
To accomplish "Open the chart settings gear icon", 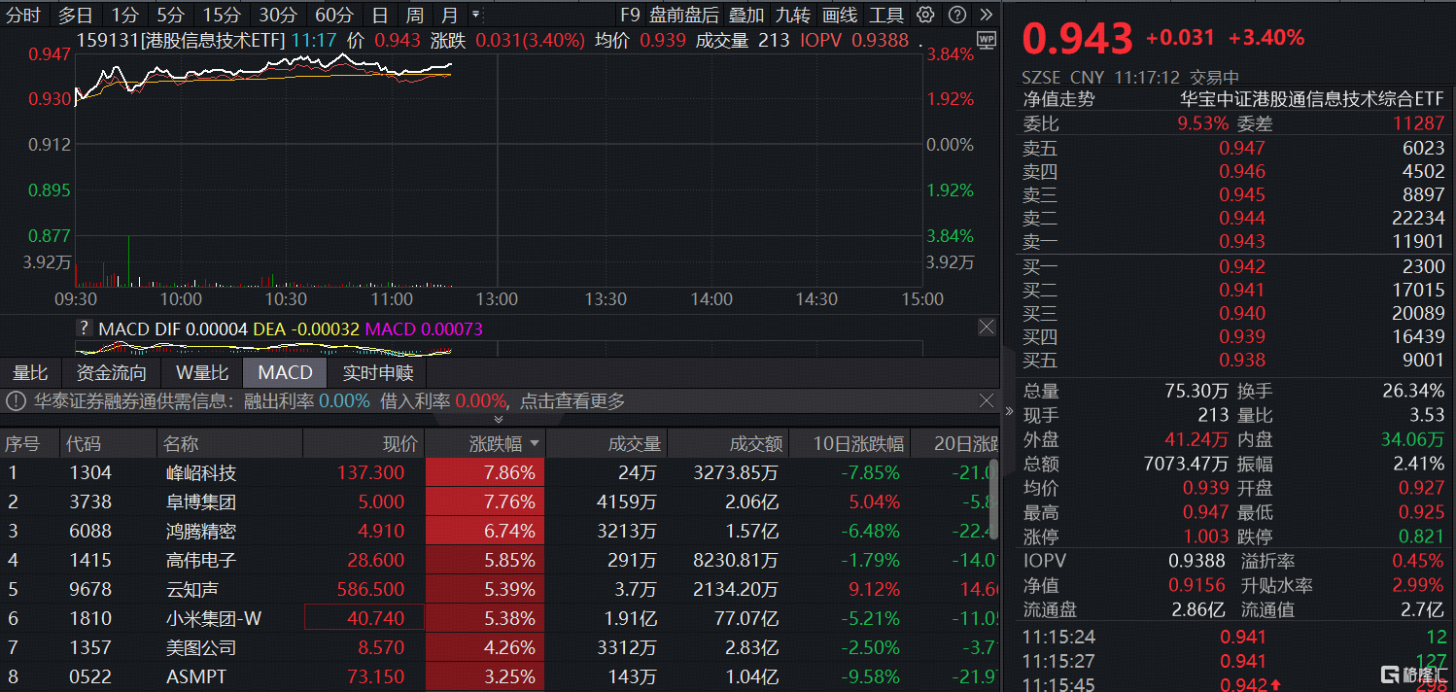I will [x=925, y=15].
